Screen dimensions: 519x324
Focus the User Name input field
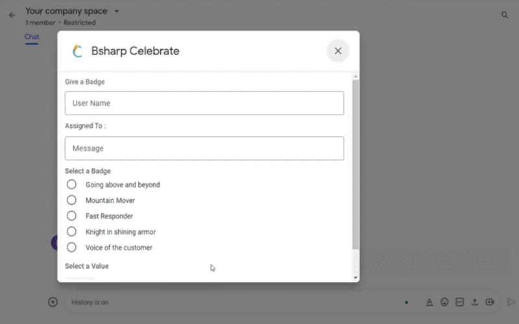point(204,103)
